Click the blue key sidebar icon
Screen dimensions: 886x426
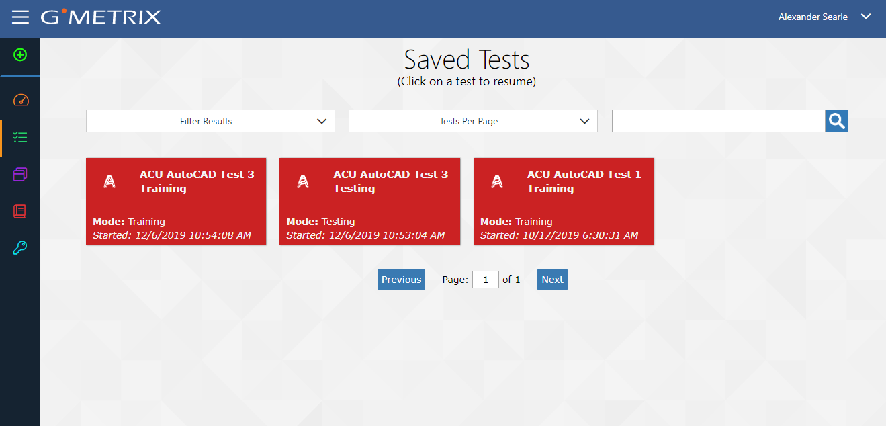pyautogui.click(x=20, y=248)
